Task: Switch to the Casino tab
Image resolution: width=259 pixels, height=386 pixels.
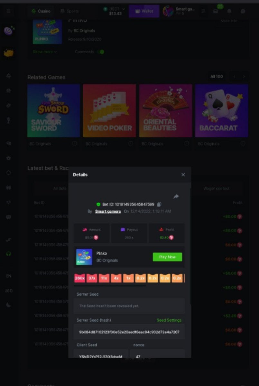Action: coord(41,11)
